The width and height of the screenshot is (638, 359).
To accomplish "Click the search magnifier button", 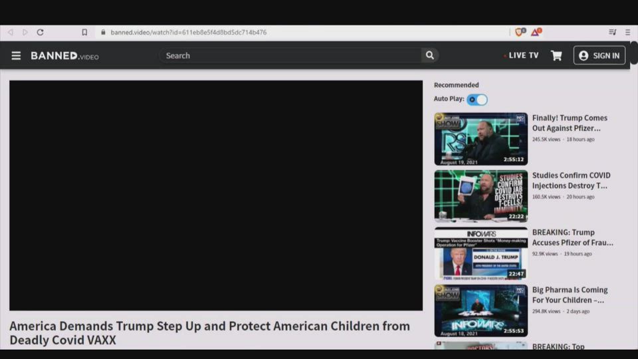I will 430,56.
